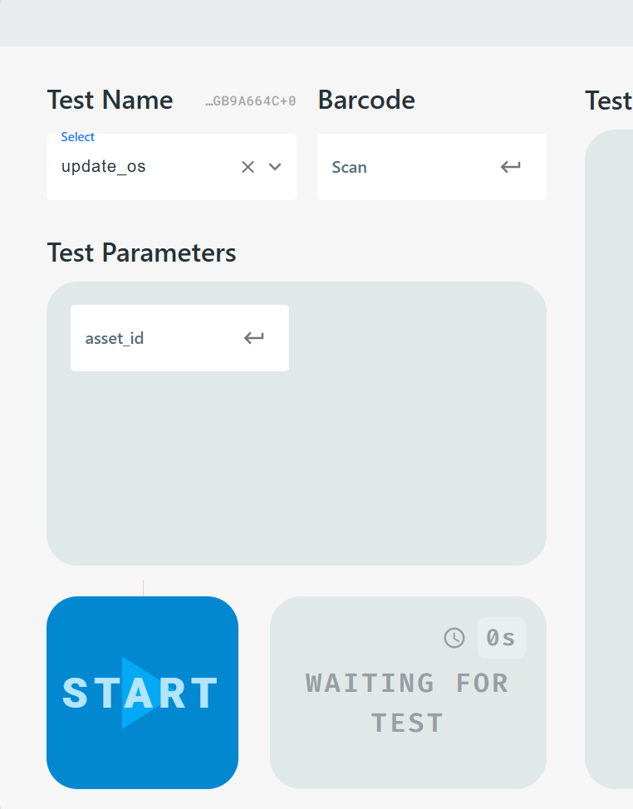
Task: Click the Barcode Scan input field
Action: [432, 167]
